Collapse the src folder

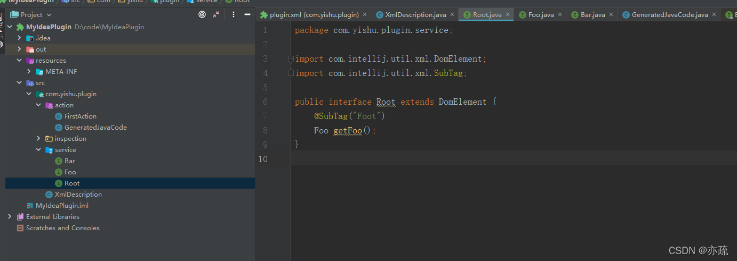click(19, 83)
